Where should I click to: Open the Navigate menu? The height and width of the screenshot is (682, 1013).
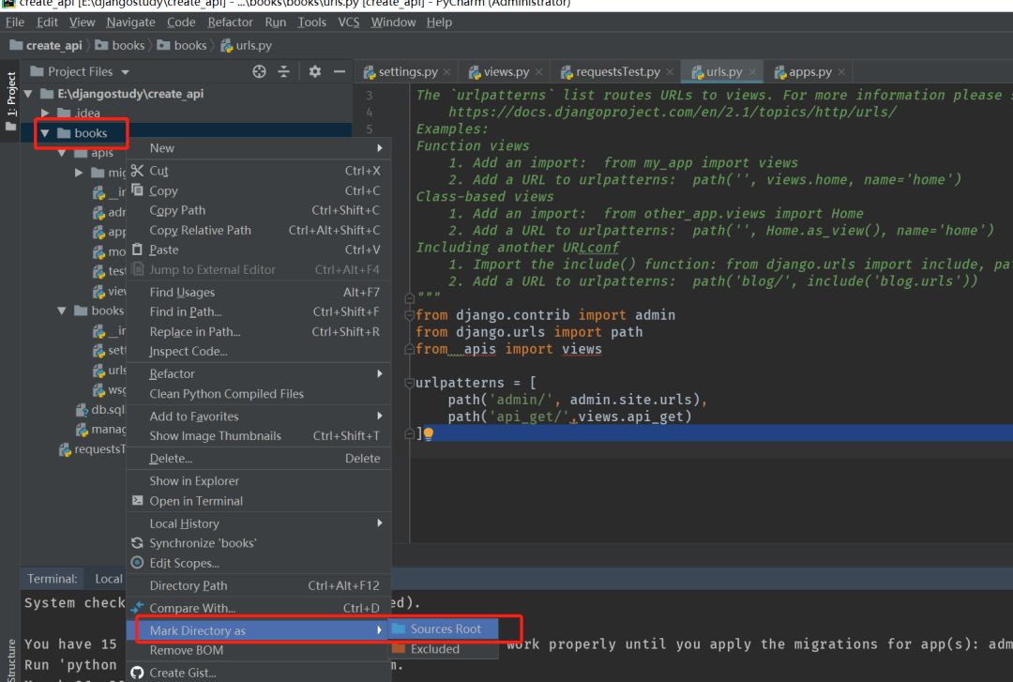(x=130, y=22)
